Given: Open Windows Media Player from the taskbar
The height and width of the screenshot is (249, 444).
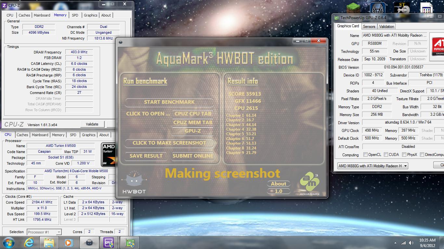Looking at the screenshot, I should point(69,243).
